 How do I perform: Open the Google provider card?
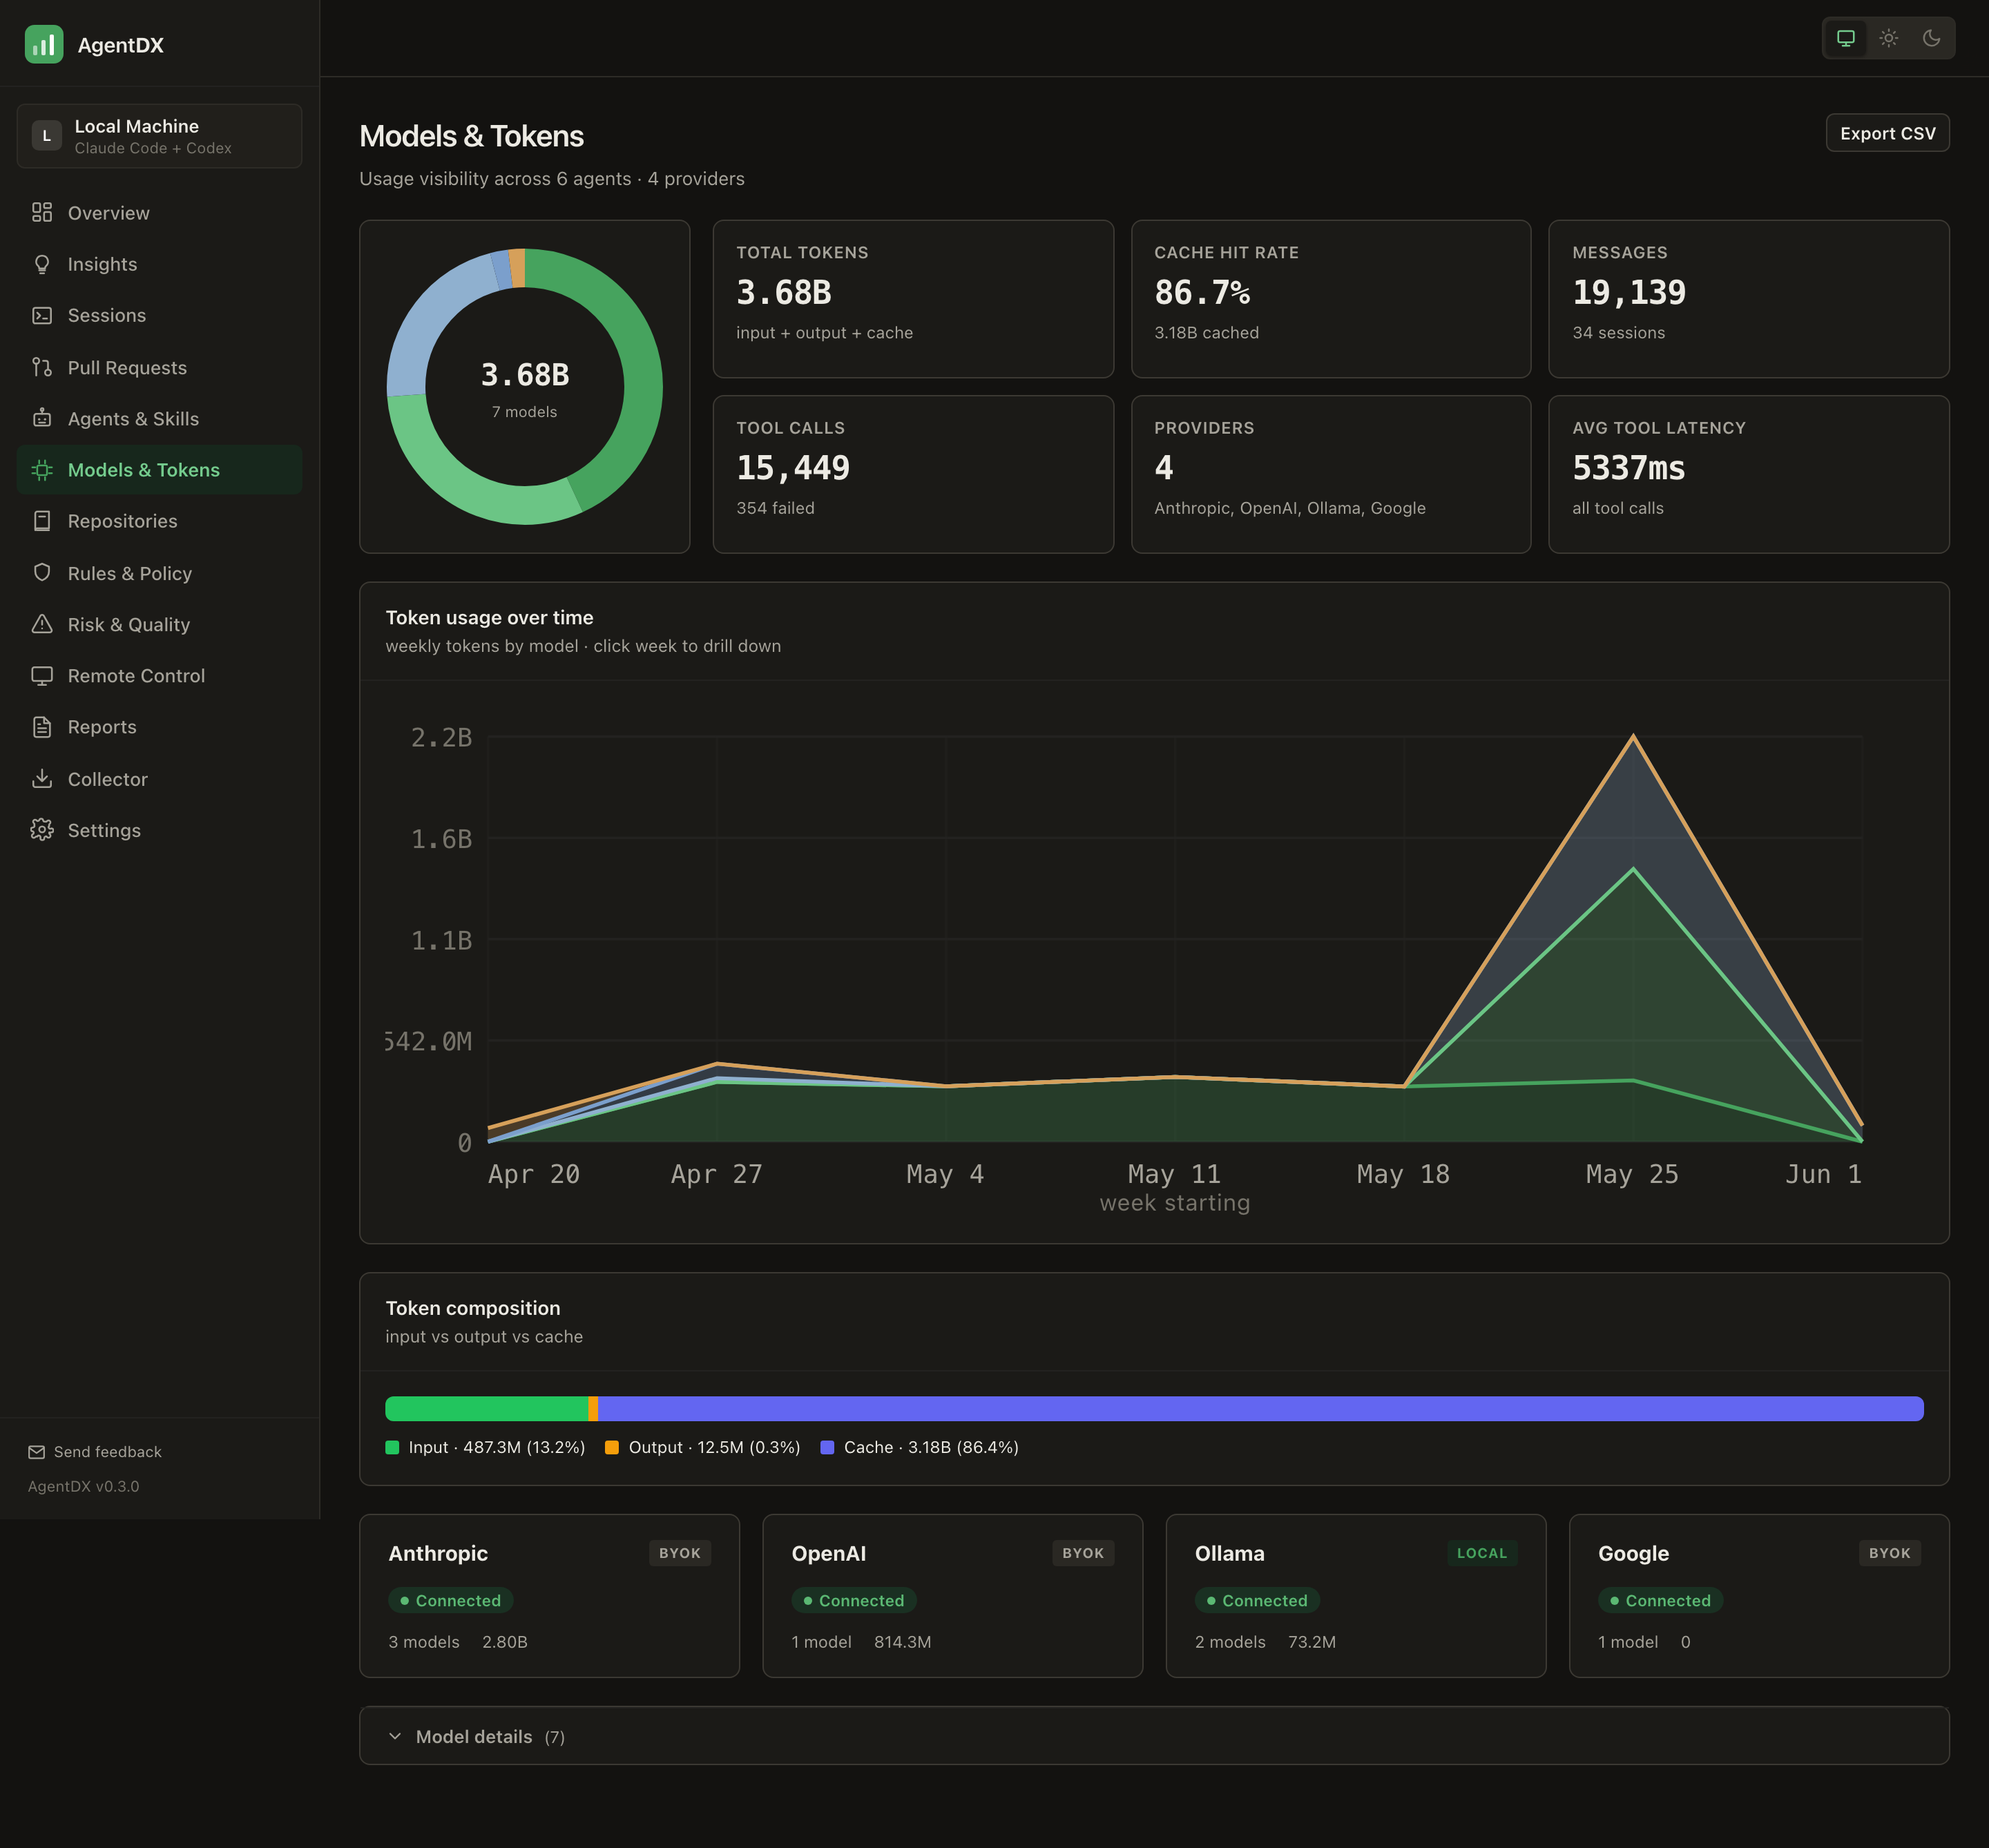coord(1759,1596)
